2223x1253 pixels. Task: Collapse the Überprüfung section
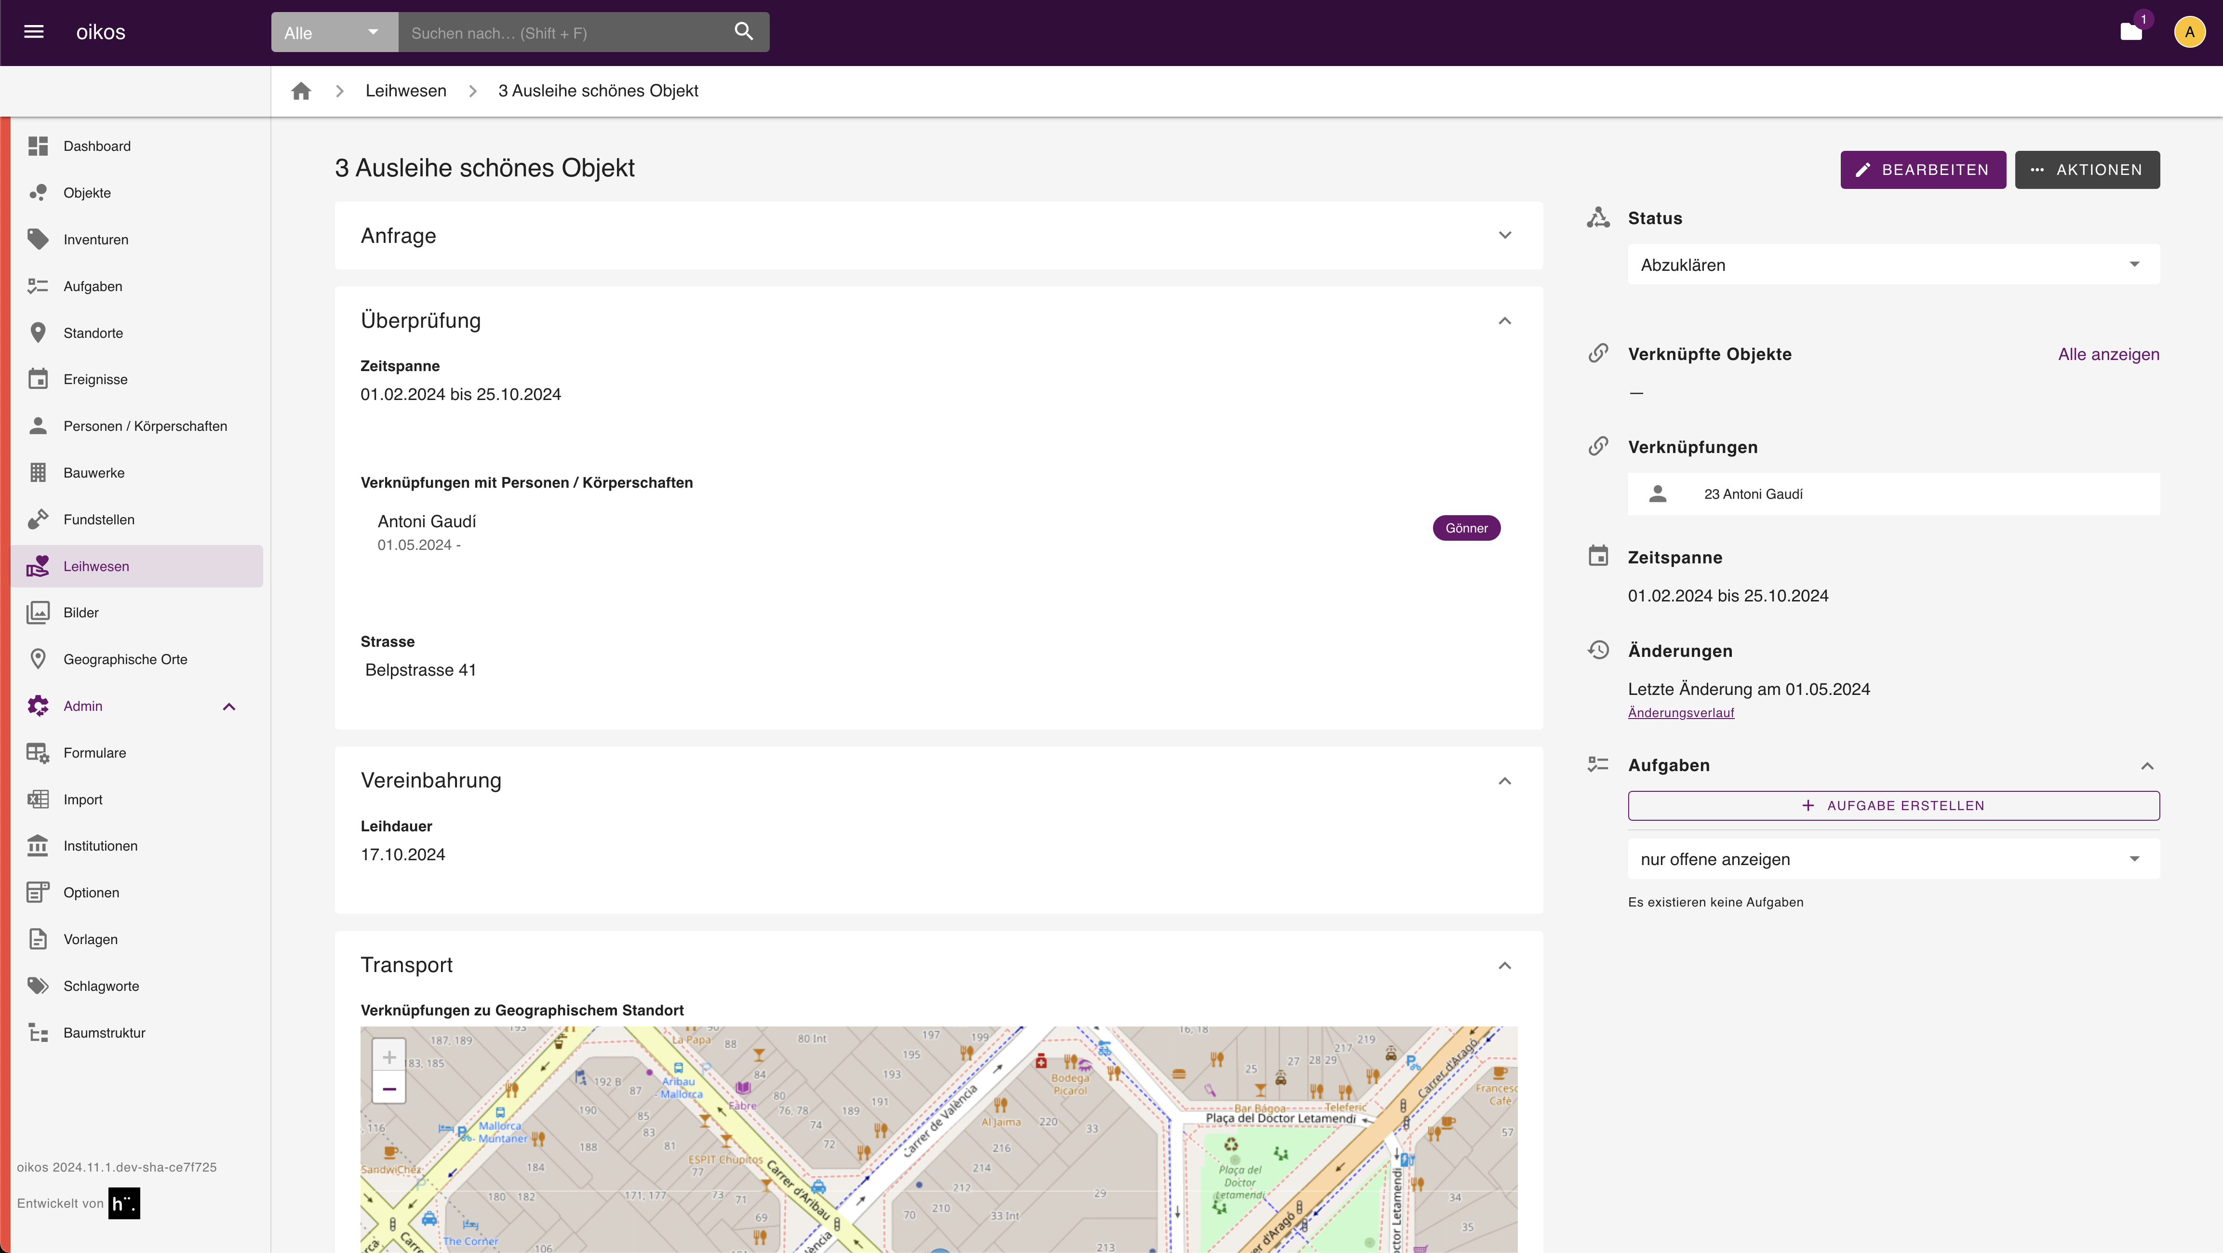[x=1505, y=320]
